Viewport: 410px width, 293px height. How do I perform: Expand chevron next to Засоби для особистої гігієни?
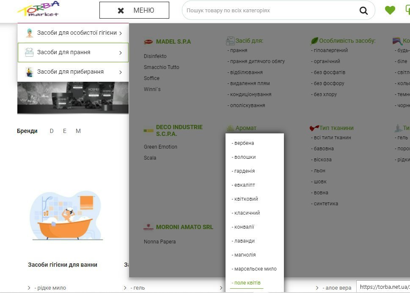pyautogui.click(x=121, y=33)
